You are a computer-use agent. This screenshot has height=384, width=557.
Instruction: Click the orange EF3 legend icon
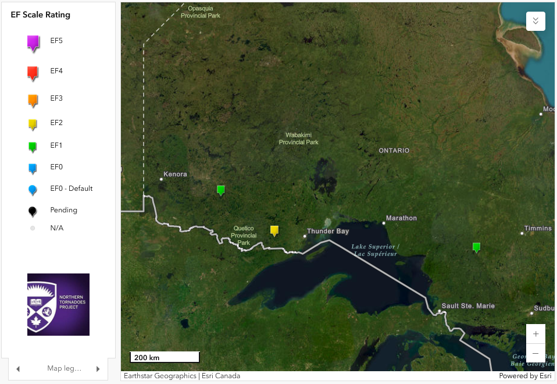click(33, 100)
